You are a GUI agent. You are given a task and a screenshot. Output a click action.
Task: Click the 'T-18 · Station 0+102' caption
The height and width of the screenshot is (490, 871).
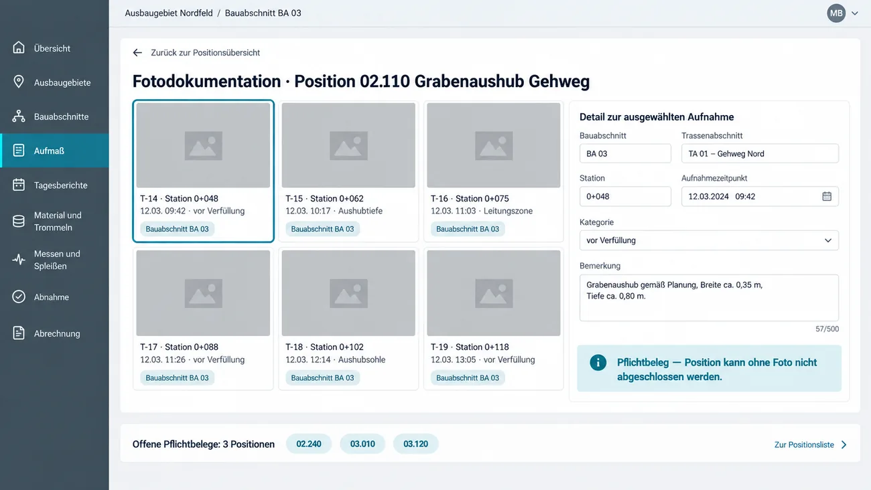point(324,347)
